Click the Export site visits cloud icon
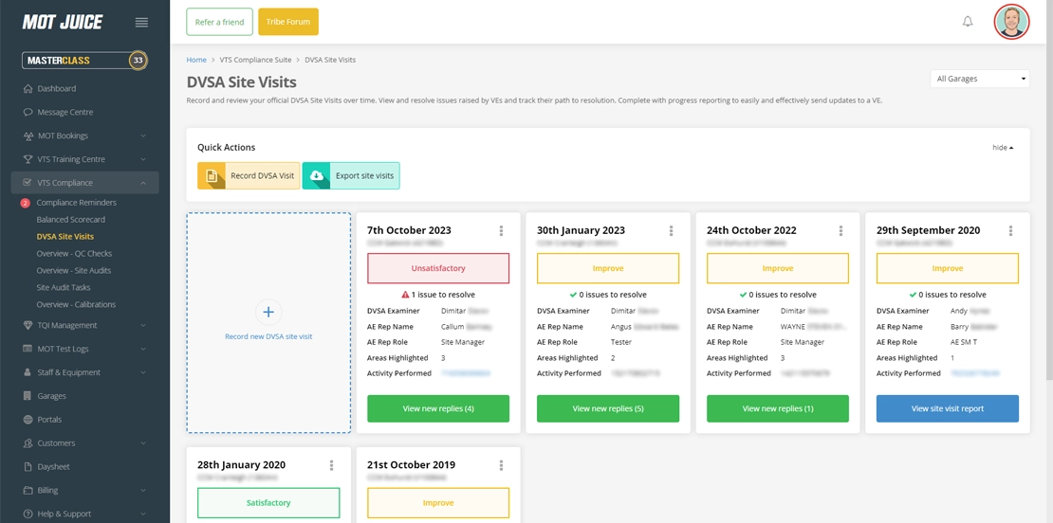The height and width of the screenshot is (523, 1053). 316,175
